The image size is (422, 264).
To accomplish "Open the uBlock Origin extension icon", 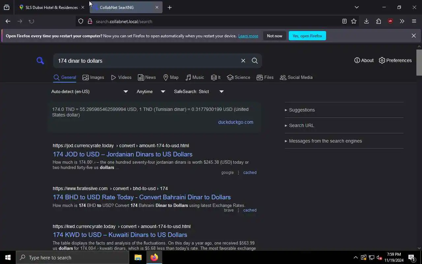I will [x=390, y=21].
